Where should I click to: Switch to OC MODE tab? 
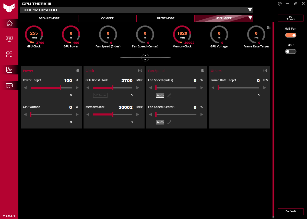107,18
